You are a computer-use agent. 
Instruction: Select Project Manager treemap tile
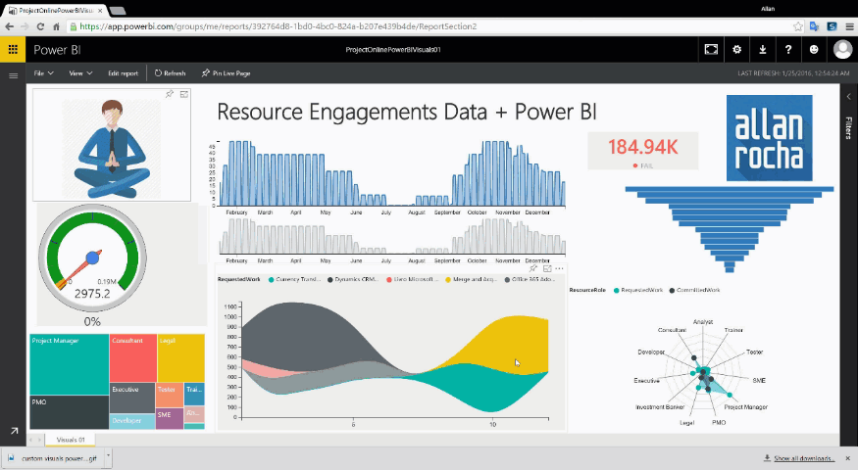pos(69,364)
